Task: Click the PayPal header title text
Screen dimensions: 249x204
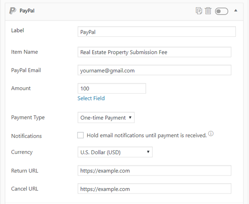Action: 27,11
